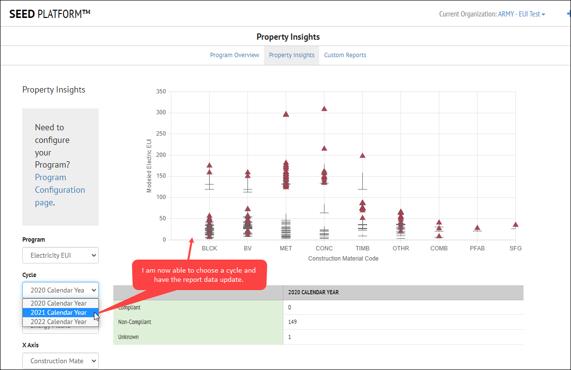Click a red triangle marker above MET
Viewport: 571px width, 370px height.
tap(285, 114)
